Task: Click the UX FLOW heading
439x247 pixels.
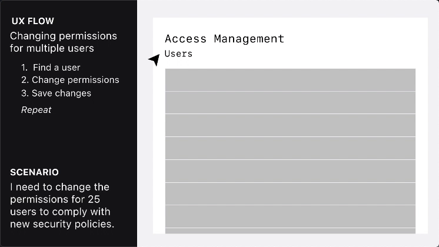Action: tap(33, 21)
